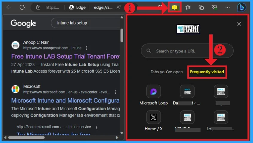Click horizontal scrollbar left arrow

coord(5,137)
